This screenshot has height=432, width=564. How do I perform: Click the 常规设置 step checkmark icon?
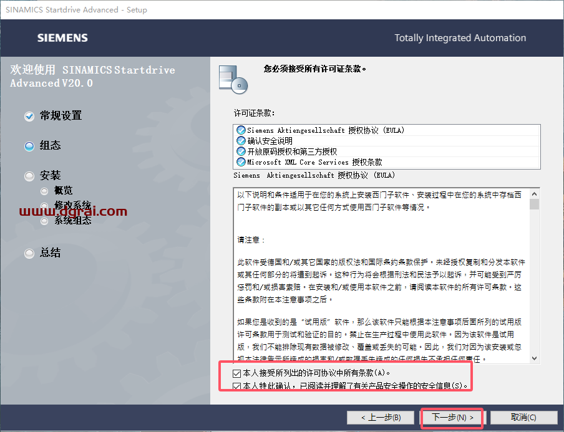point(29,117)
